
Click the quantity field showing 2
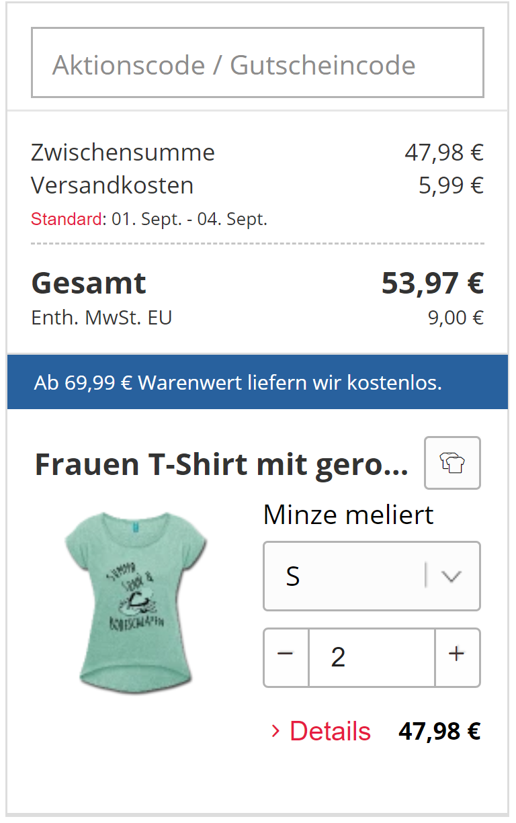coord(372,656)
